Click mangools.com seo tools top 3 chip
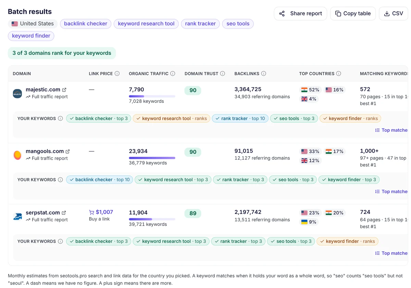411x288 pixels. coord(293,180)
